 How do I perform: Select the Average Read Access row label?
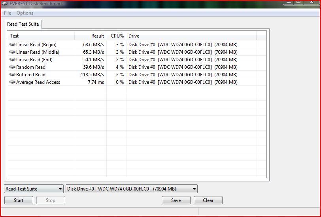coord(38,82)
